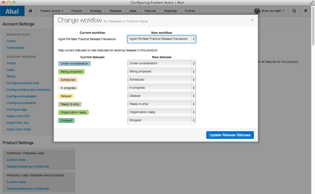
Task: Open the Strategy tab
Action: 96,11
